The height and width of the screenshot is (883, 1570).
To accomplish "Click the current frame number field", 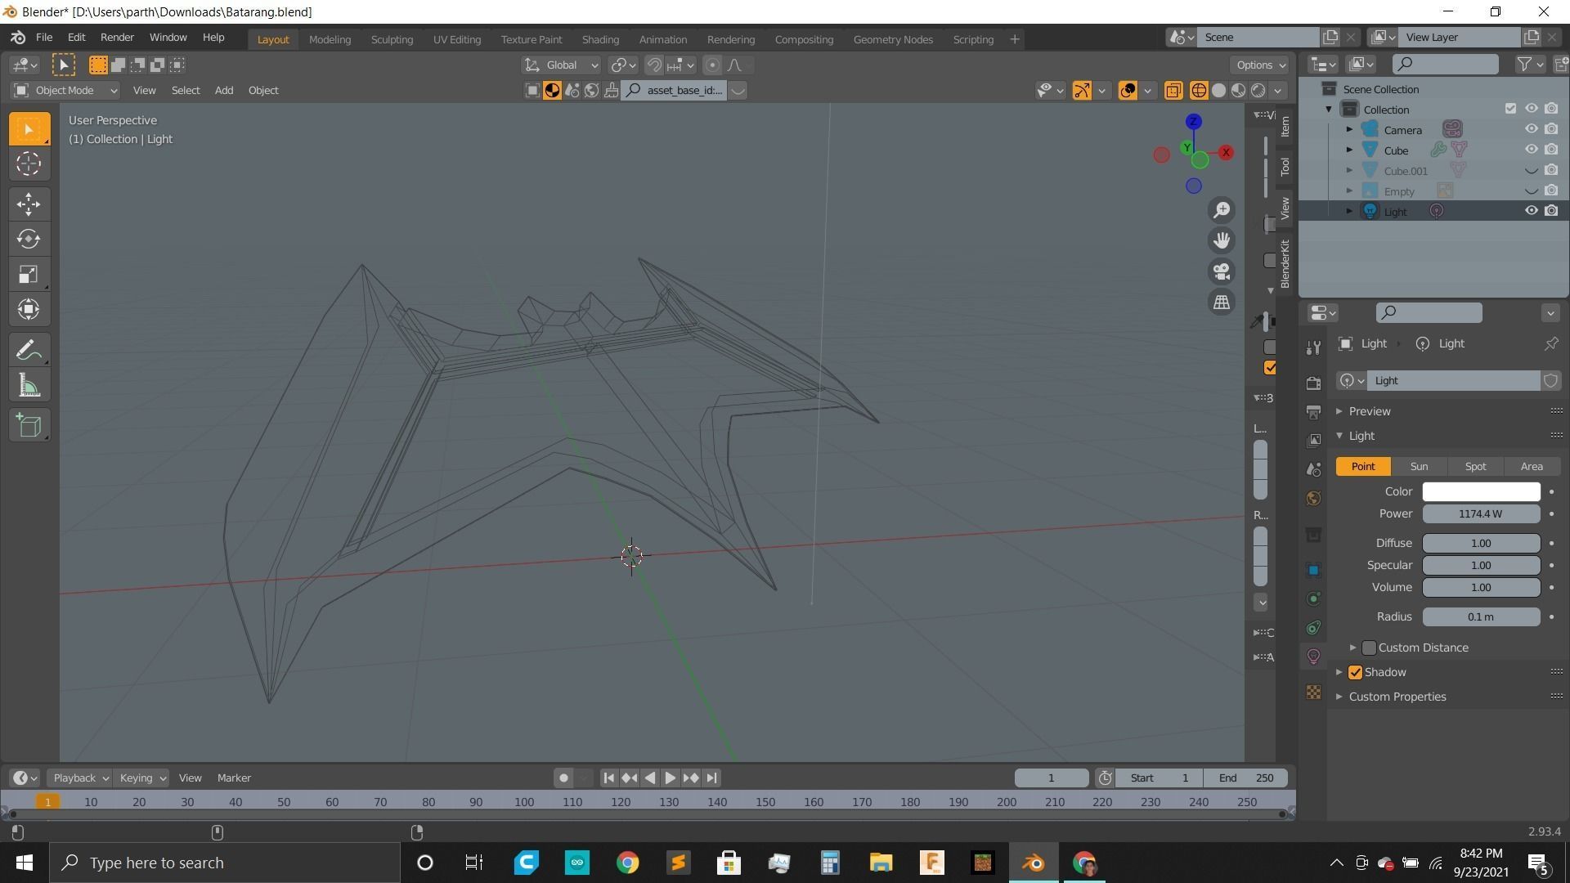I will [1052, 778].
